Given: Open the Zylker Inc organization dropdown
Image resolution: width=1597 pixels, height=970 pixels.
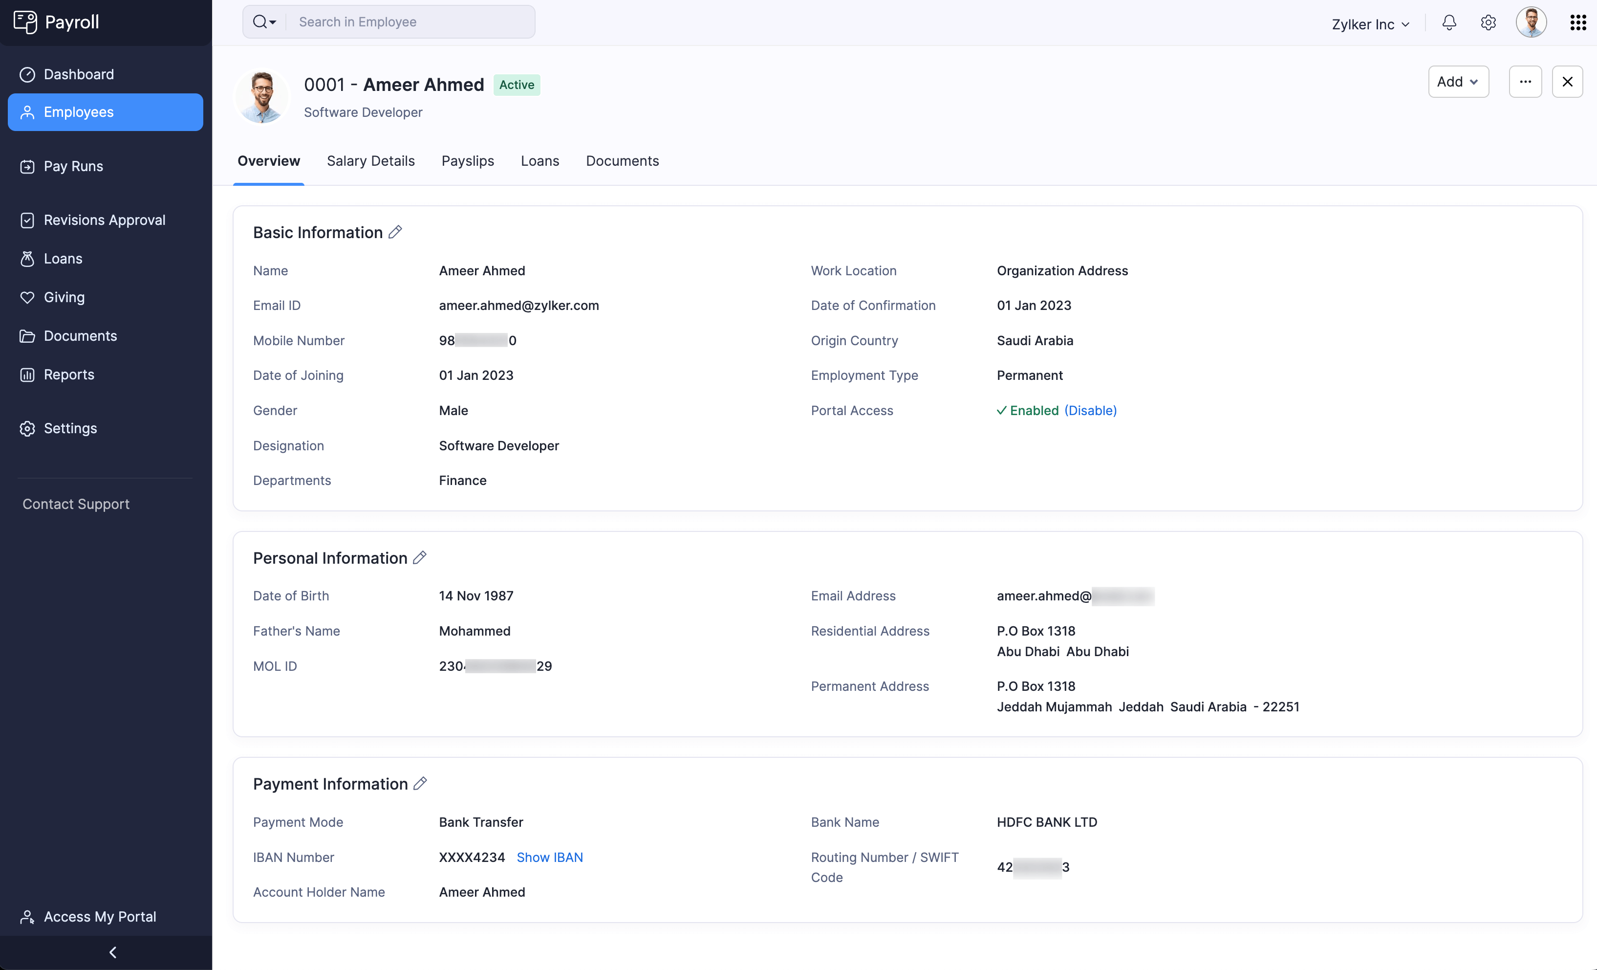Looking at the screenshot, I should (1370, 24).
